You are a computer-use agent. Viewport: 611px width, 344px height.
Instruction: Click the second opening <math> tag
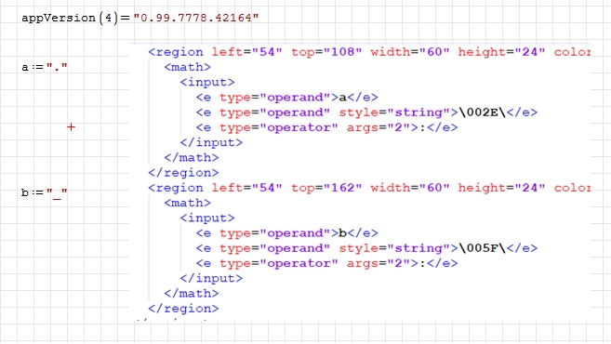(x=188, y=203)
